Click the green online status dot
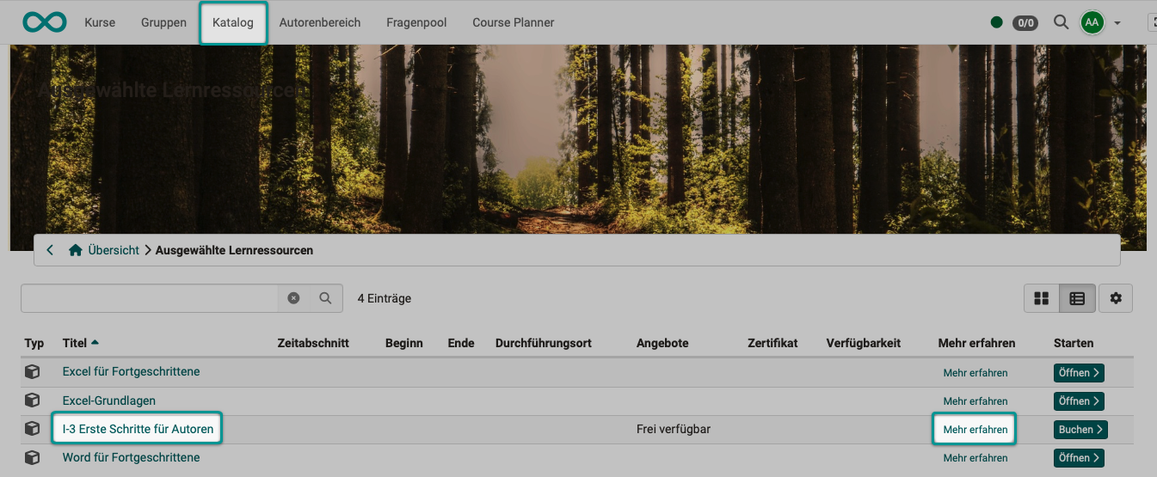Viewport: 1157px width, 477px height. pyautogui.click(x=997, y=22)
